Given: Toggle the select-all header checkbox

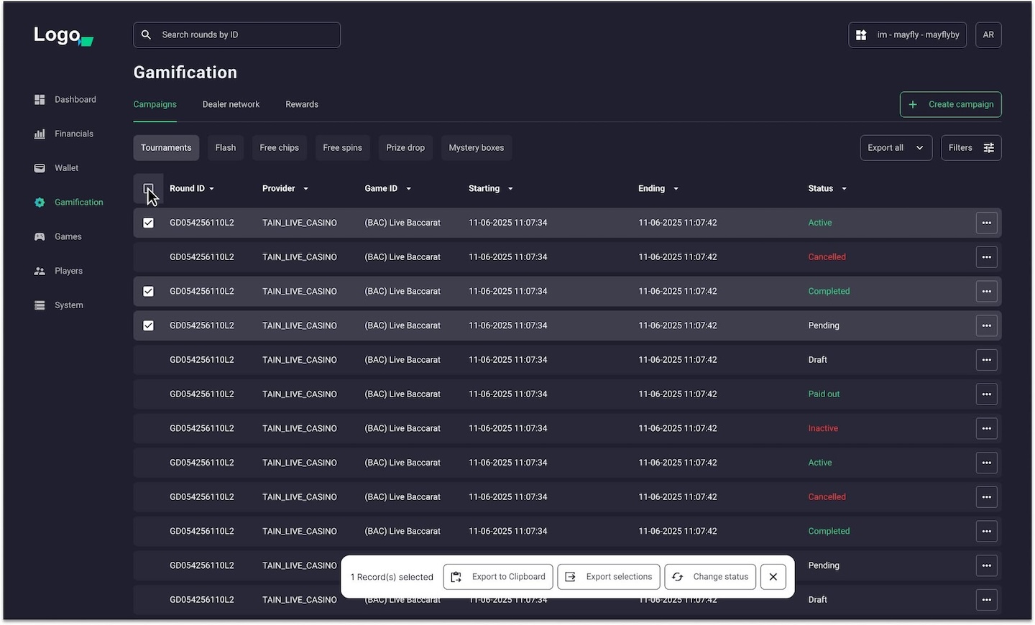Looking at the screenshot, I should click(148, 189).
